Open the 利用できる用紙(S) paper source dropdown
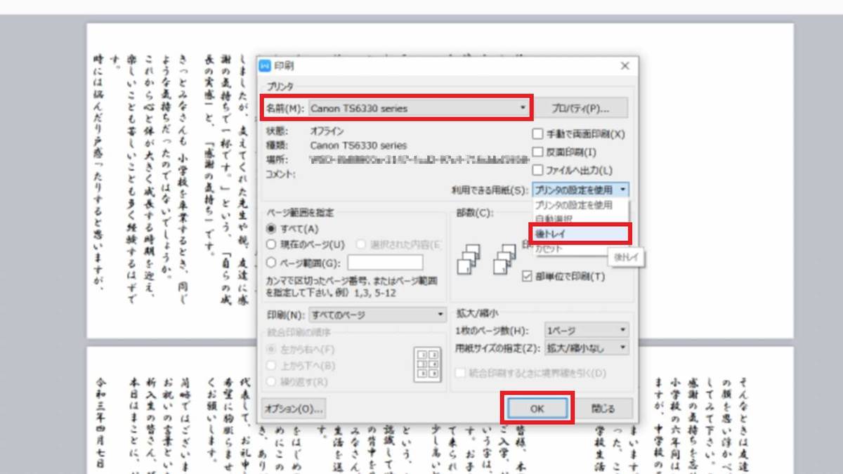Screen dimensions: 843x474 coord(580,190)
